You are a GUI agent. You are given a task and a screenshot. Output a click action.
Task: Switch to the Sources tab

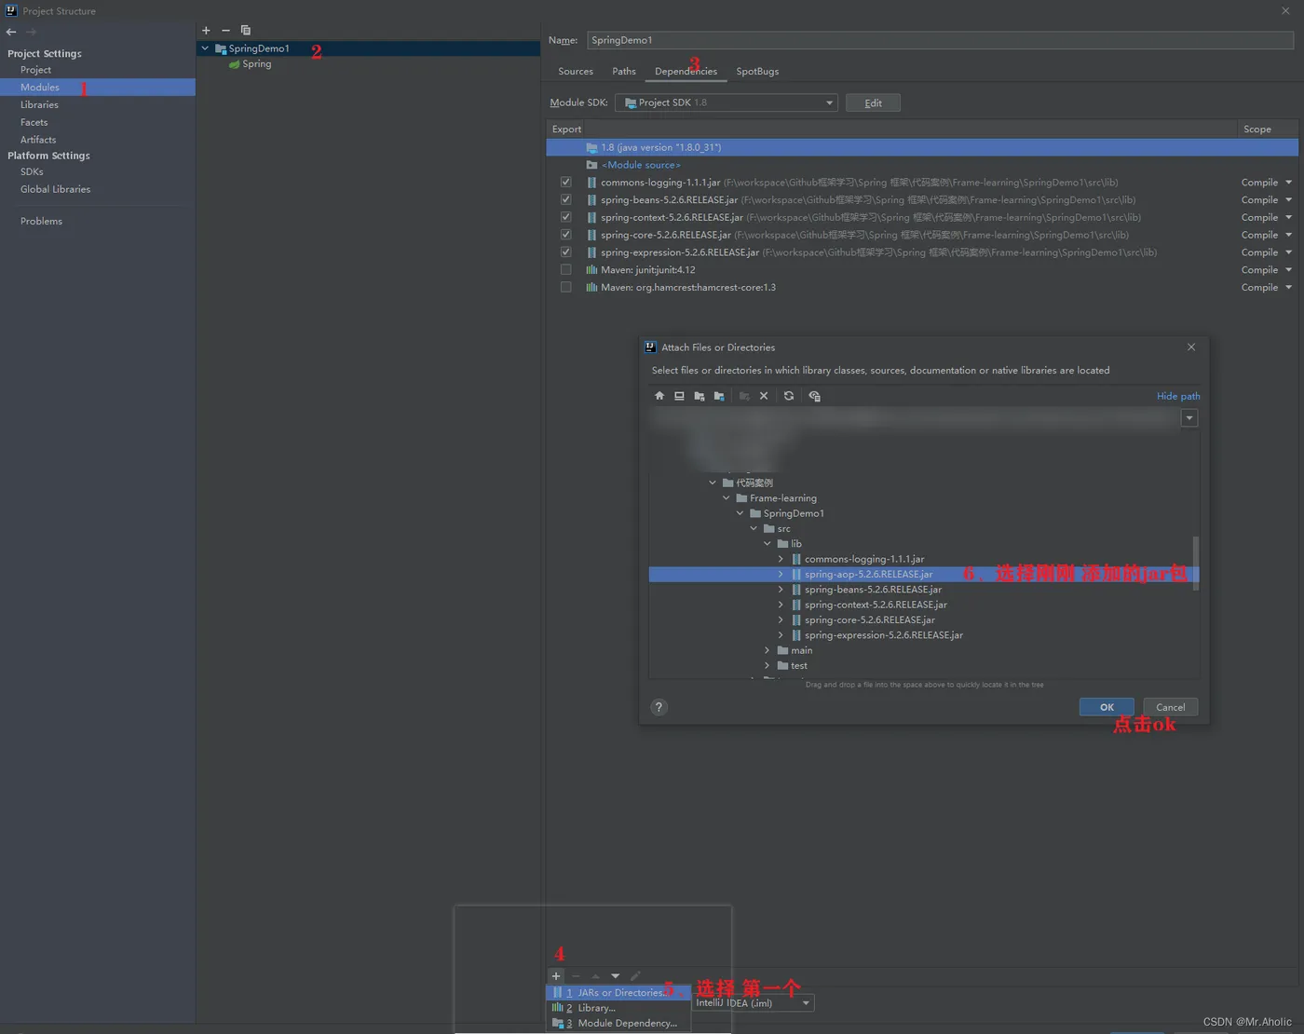pos(576,72)
